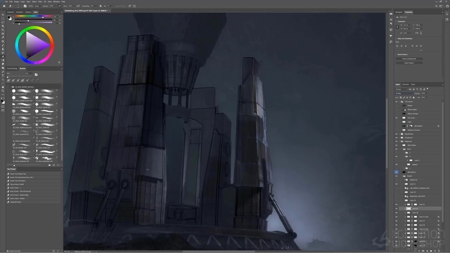Screen dimensions: 450x253
Task: Select the Rectangular Marquee tool
Action: pyautogui.click(x=3, y=18)
